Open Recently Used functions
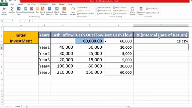This screenshot has width=192, height=108. (x=19, y=11)
